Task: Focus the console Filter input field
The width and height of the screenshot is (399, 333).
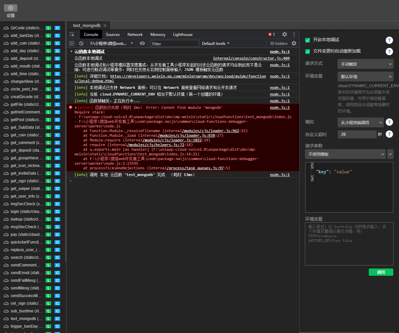Action: tap(175, 44)
